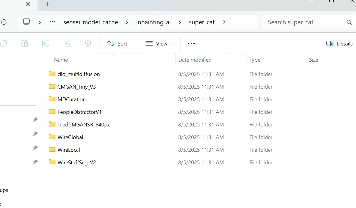The height and width of the screenshot is (208, 356).
Task: Sort by the Type column header
Action: click(255, 60)
